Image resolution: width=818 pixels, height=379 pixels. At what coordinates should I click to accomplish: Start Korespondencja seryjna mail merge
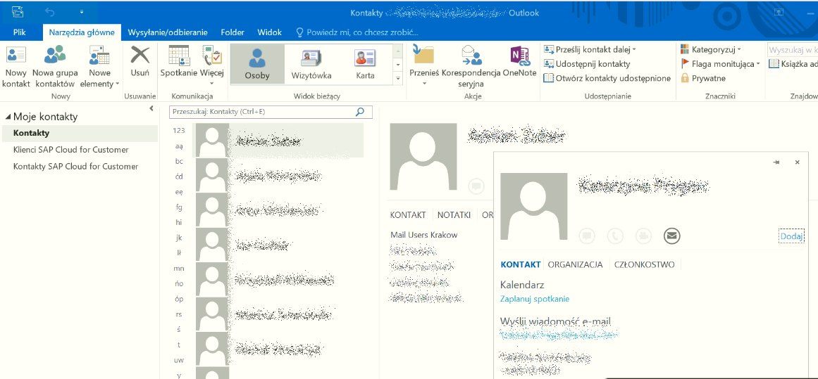tap(471, 67)
